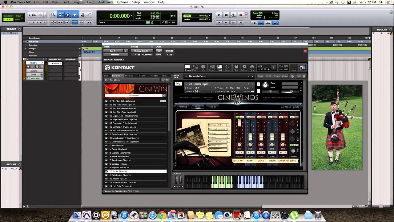Solo instrument with S button in header
This screenshot has width=394, height=222.
coord(258,84)
